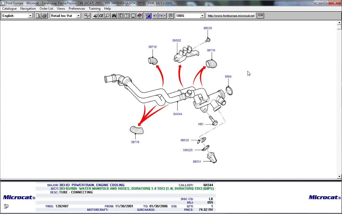Open the 100% zoom level dropdown
This screenshot has width=342, height=214.
pyautogui.click(x=202, y=16)
